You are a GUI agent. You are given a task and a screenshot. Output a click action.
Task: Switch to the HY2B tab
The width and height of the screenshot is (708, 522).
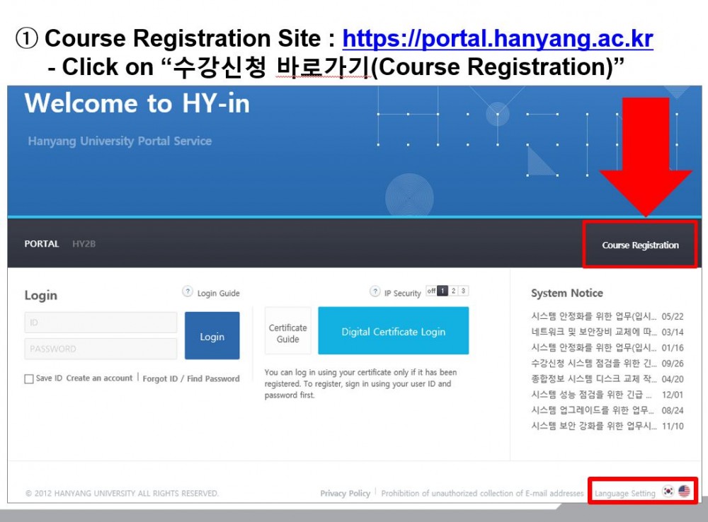pyautogui.click(x=84, y=243)
